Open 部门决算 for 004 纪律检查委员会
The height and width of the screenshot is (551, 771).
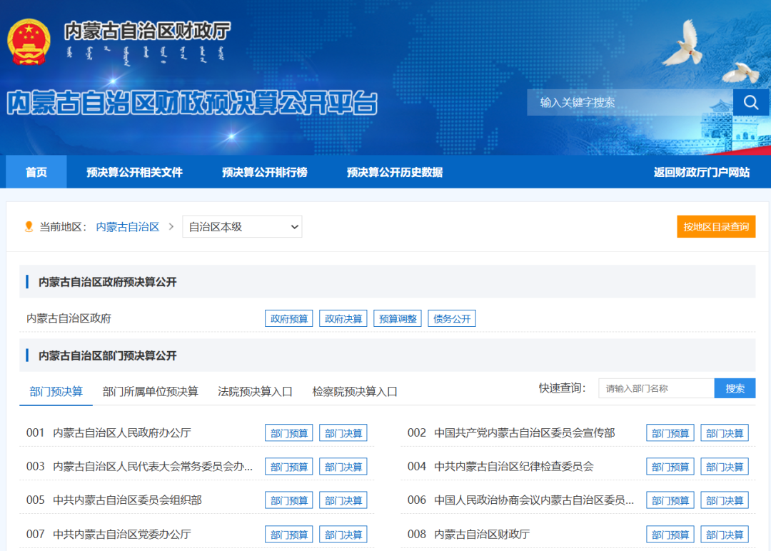[725, 467]
